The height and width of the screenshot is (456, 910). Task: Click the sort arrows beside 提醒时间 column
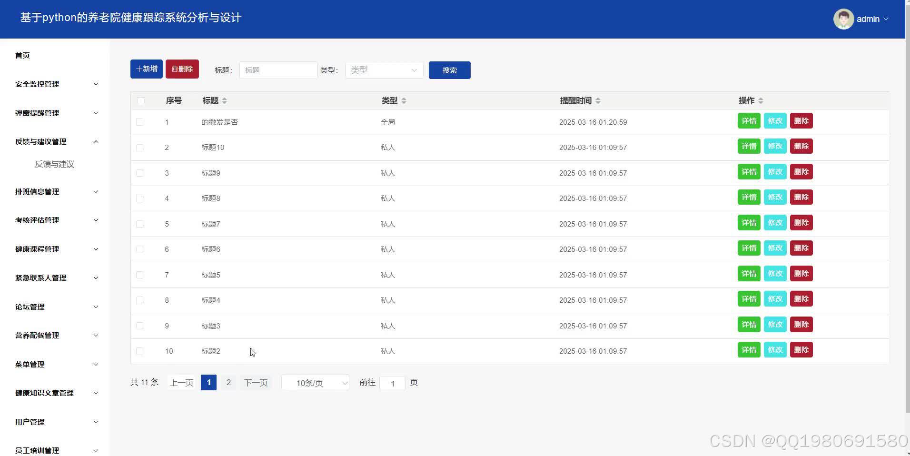pyautogui.click(x=598, y=100)
